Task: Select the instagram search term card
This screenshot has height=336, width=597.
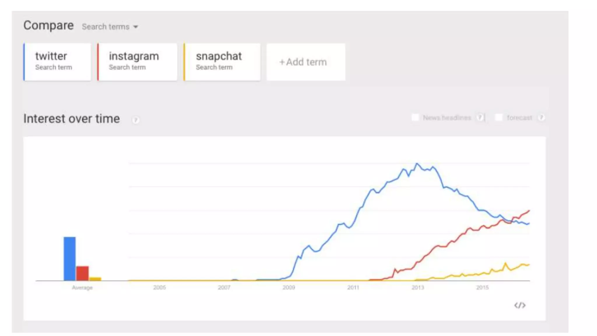Action: [137, 62]
